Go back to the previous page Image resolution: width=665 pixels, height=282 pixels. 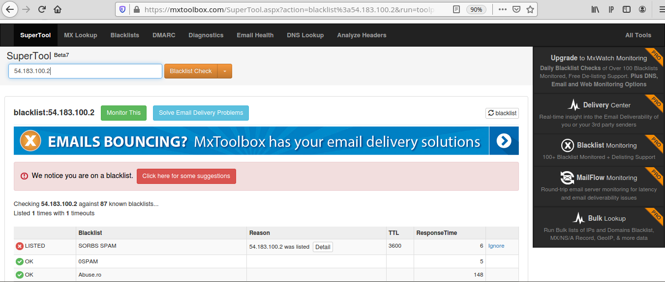pyautogui.click(x=10, y=9)
